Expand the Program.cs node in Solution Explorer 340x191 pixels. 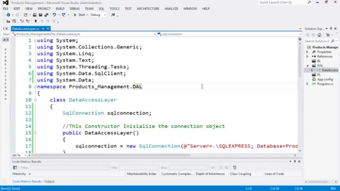(307, 84)
